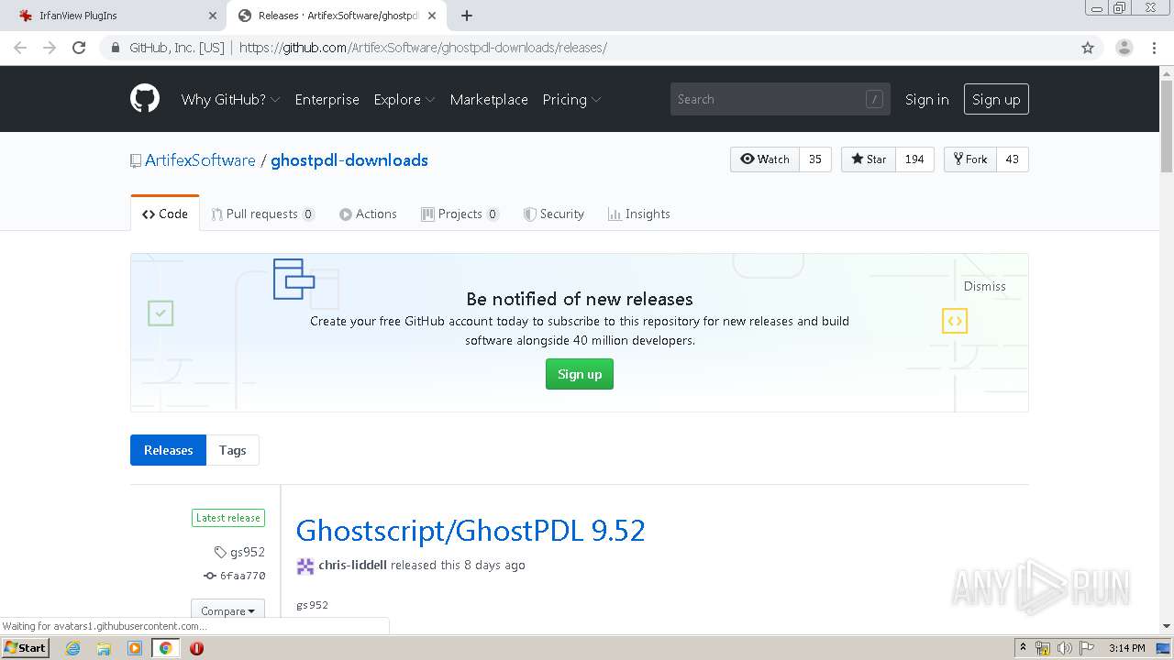Screen dimensions: 1174x660
Task: Open the Enterprise page
Action: pyautogui.click(x=327, y=99)
